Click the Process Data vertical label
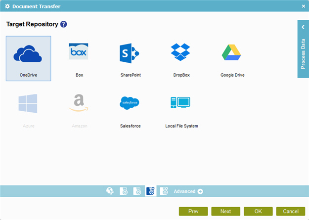 coord(303,54)
